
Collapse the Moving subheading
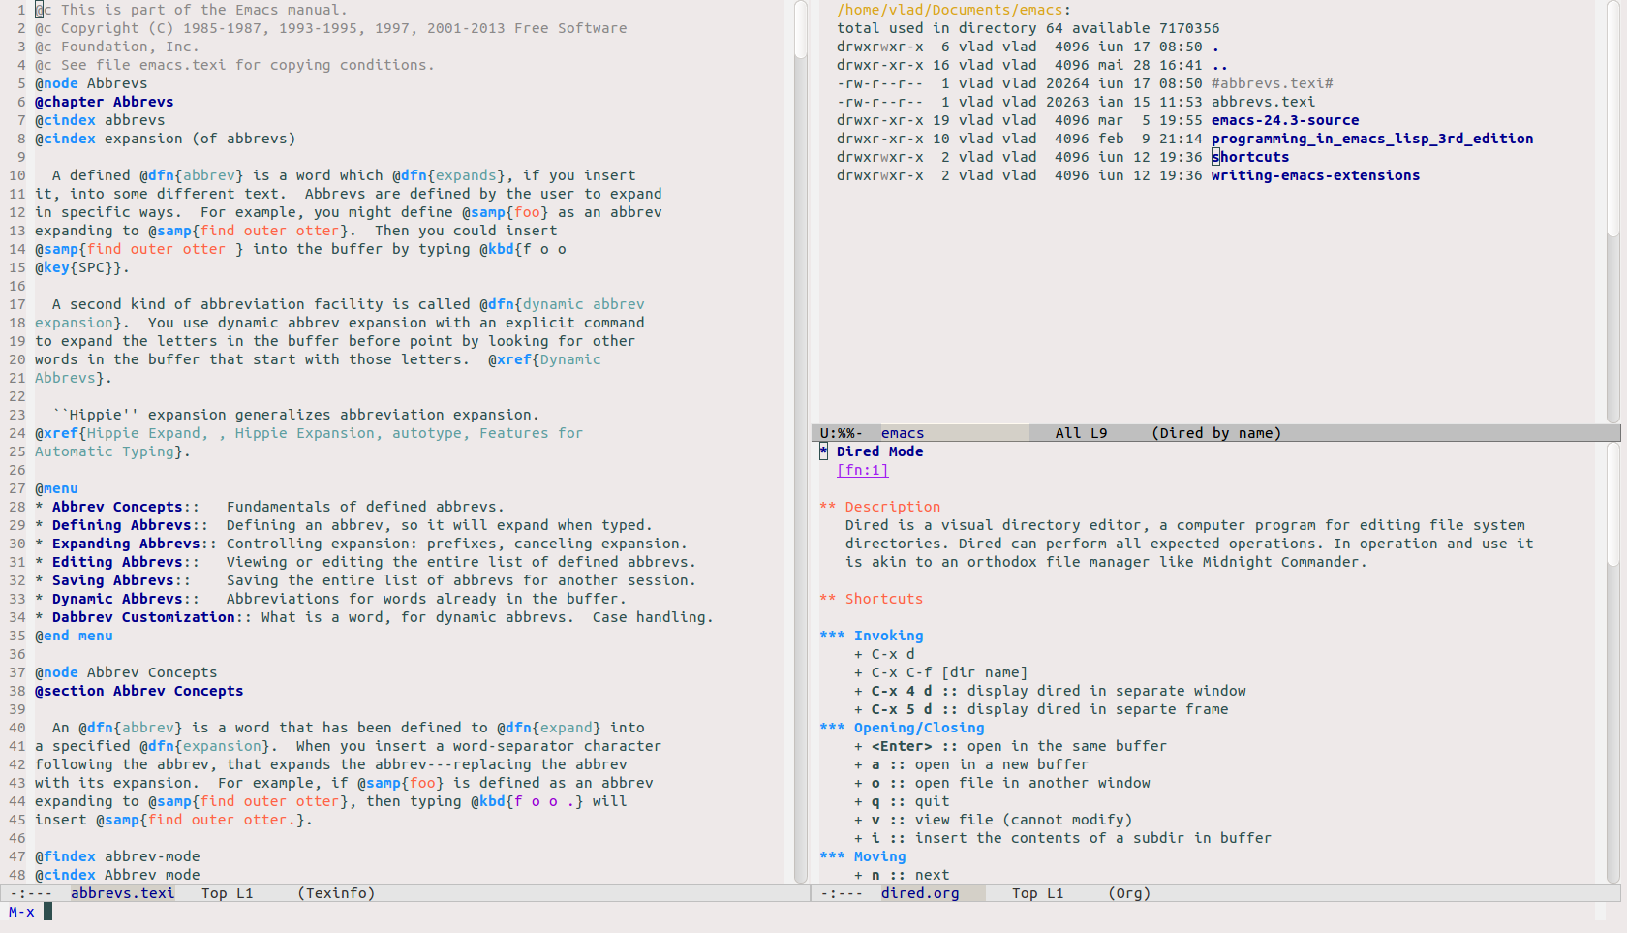[x=862, y=856]
